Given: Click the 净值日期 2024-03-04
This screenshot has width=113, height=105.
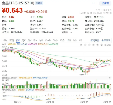Looking at the screenshot, I should click(47, 32).
